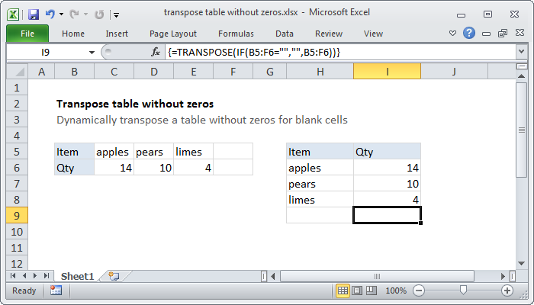This screenshot has height=305, width=534.
Task: Click the Excel application icon in title bar
Action: click(x=13, y=14)
